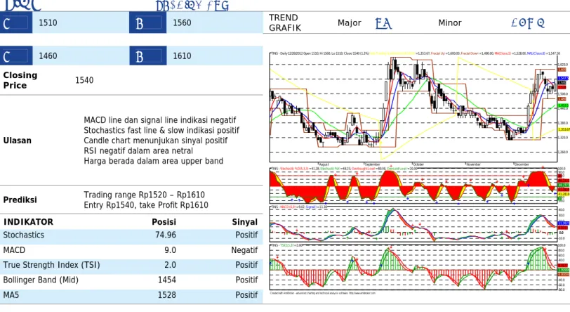
Task: Click the MACD indicator name in the table
Action: (14, 250)
